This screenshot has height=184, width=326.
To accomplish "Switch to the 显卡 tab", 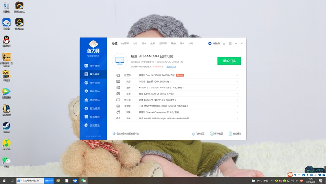I will click(144, 44).
